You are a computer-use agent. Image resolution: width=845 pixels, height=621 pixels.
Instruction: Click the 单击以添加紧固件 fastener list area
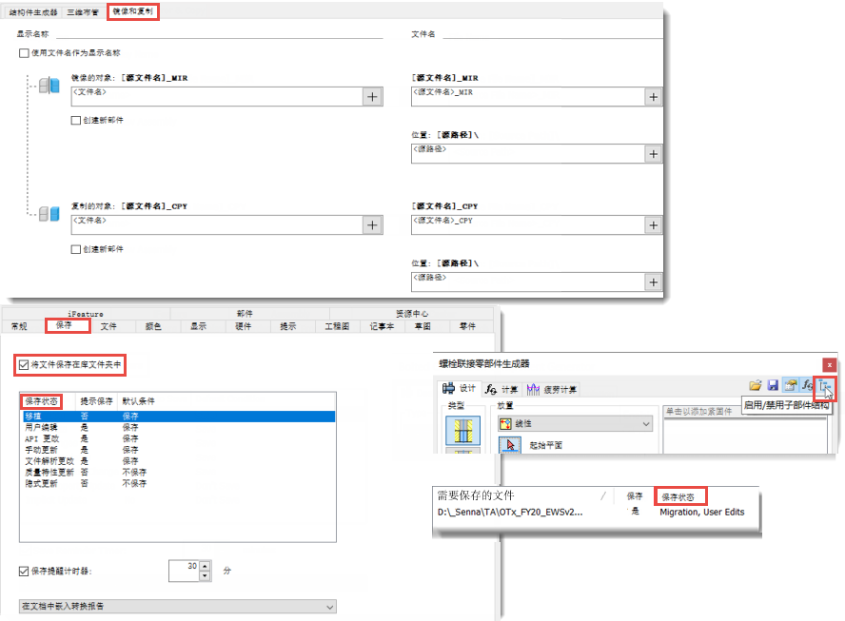click(x=745, y=431)
